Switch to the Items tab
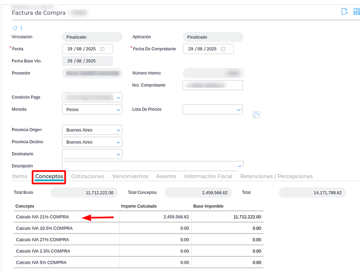This screenshot has width=360, height=273. (20, 176)
